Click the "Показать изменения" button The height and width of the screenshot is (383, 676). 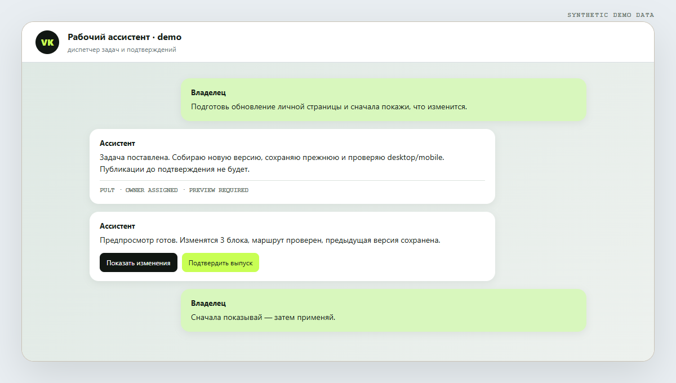pos(139,262)
